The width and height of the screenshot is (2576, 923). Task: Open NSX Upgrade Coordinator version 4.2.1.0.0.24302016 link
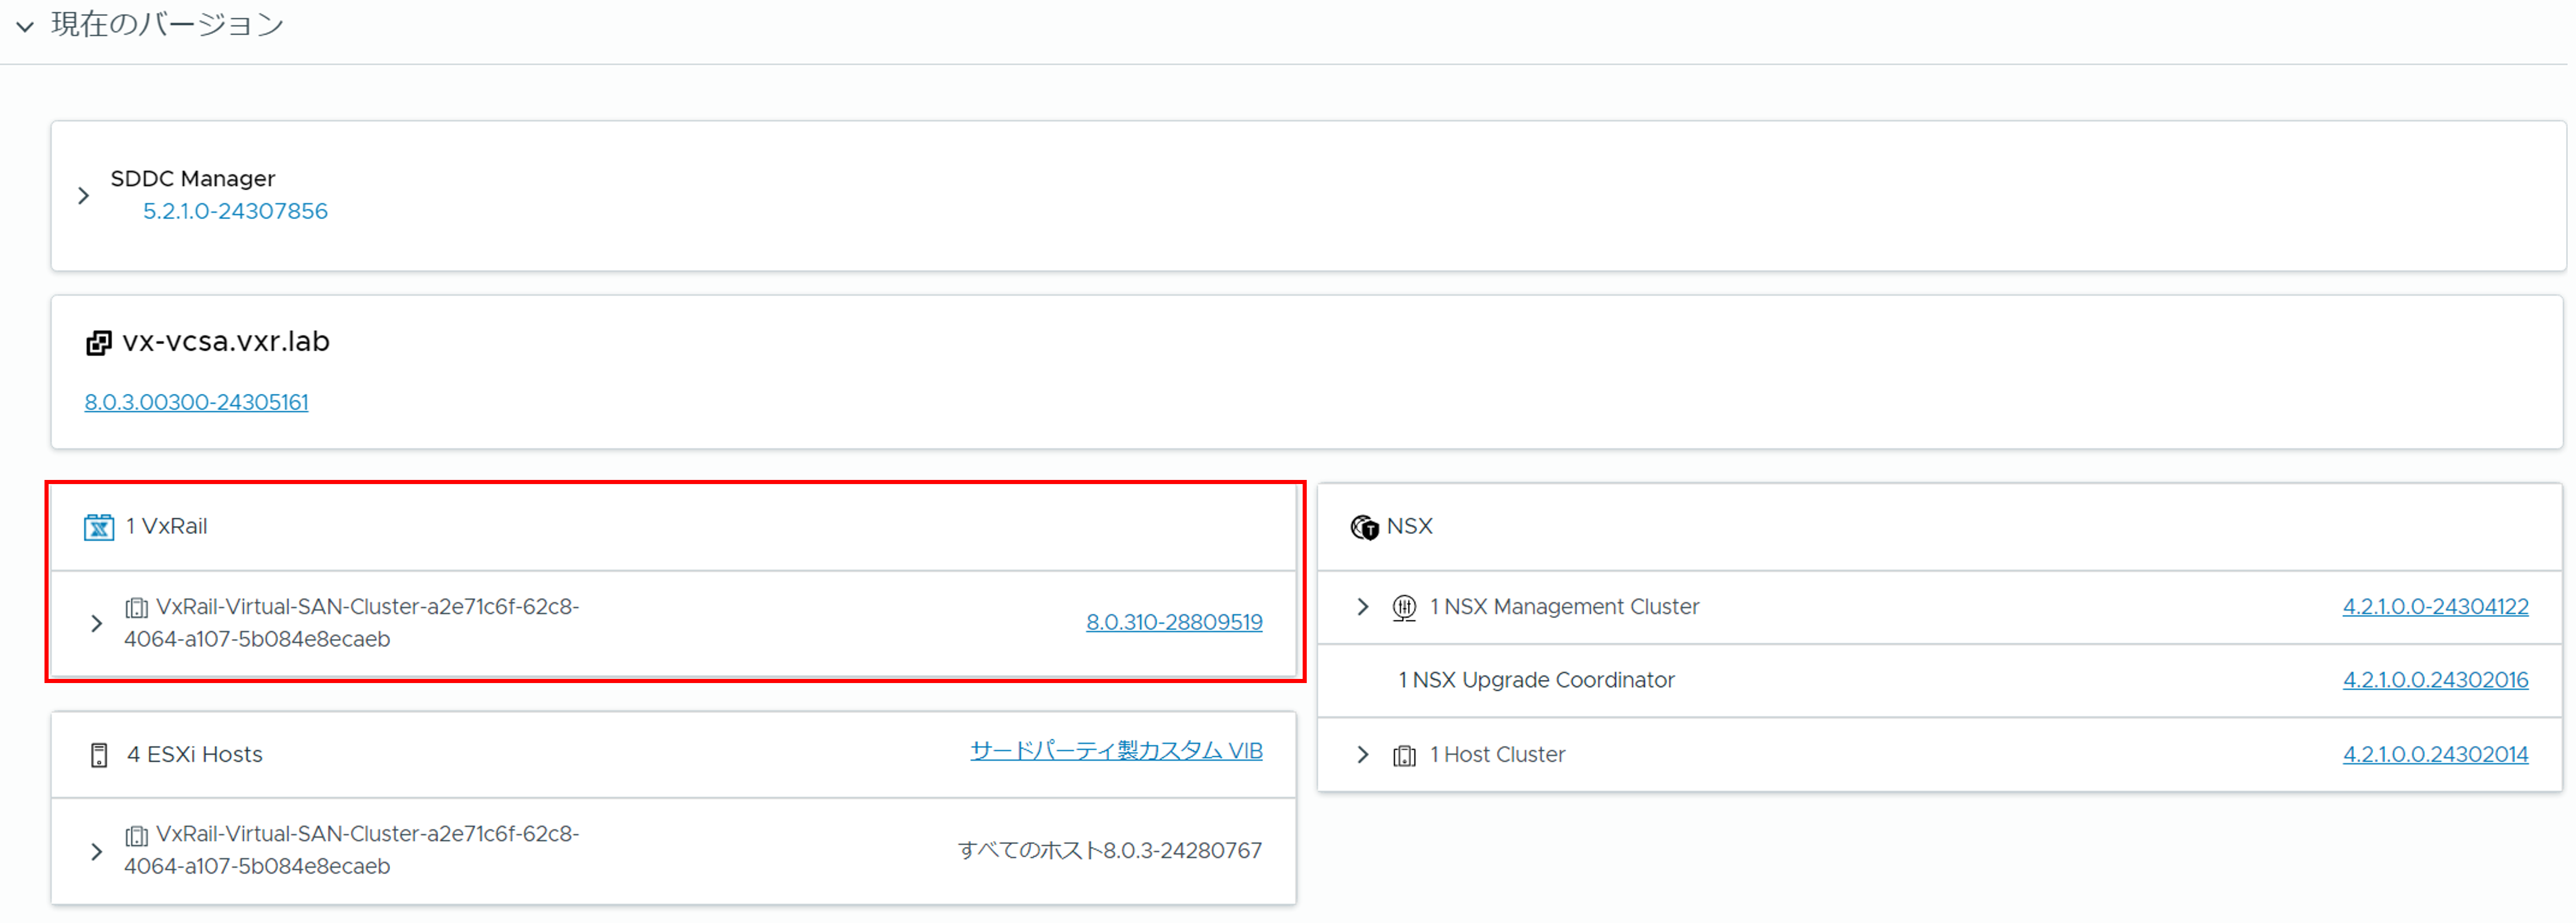pyautogui.click(x=2435, y=680)
